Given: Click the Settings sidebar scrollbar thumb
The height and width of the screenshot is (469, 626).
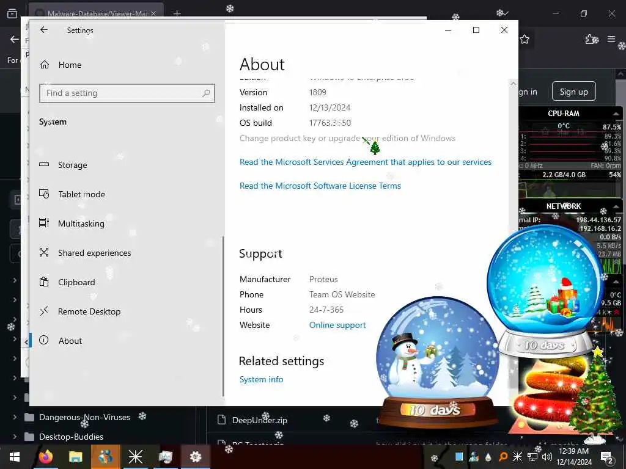Looking at the screenshot, I should [223, 316].
